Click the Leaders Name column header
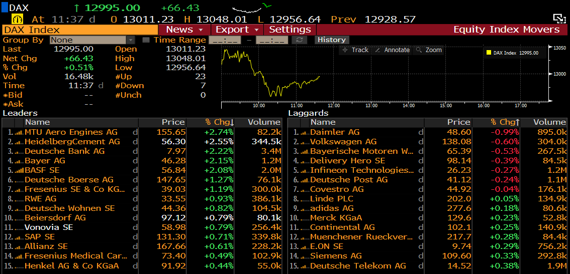Screen dimensions: 570x274 pos(81,123)
